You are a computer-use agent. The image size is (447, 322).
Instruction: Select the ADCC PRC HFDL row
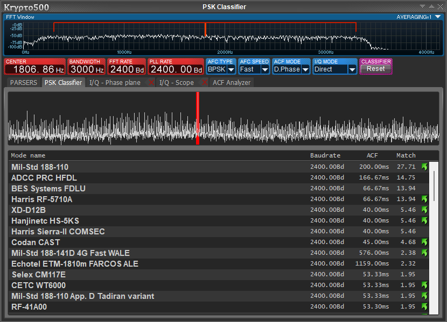coord(219,178)
